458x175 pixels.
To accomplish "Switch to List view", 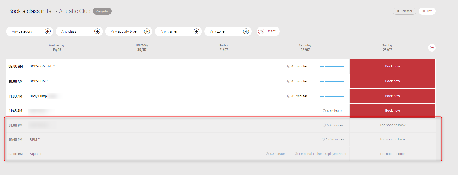I will point(427,11).
